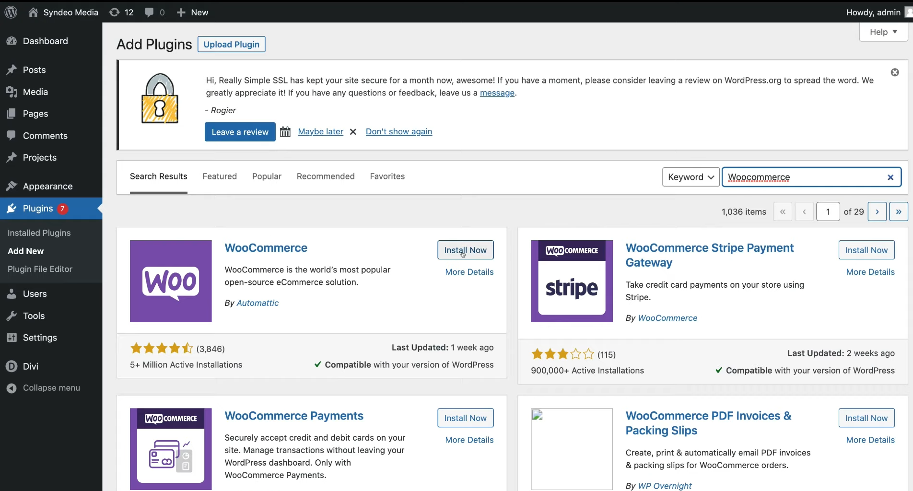Viewport: 913px width, 491px height.
Task: Open Plugin File Editor submenu
Action: pyautogui.click(x=40, y=269)
